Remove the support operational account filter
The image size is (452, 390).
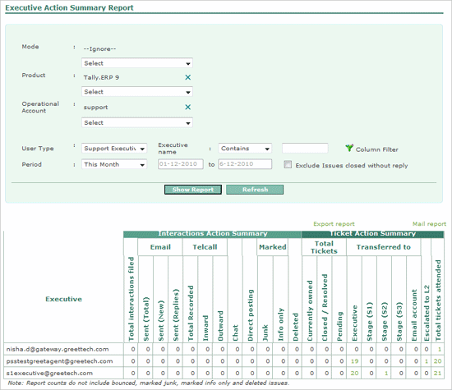pos(187,108)
